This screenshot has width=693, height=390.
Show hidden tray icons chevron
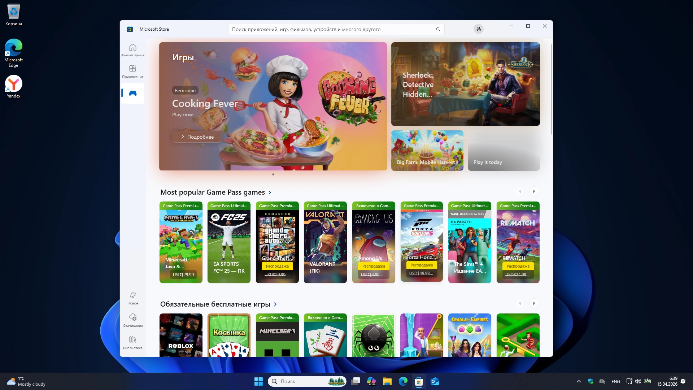[579, 381]
